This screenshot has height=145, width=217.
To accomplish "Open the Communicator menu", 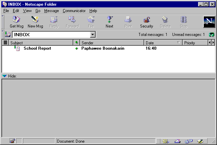I will [74, 11].
